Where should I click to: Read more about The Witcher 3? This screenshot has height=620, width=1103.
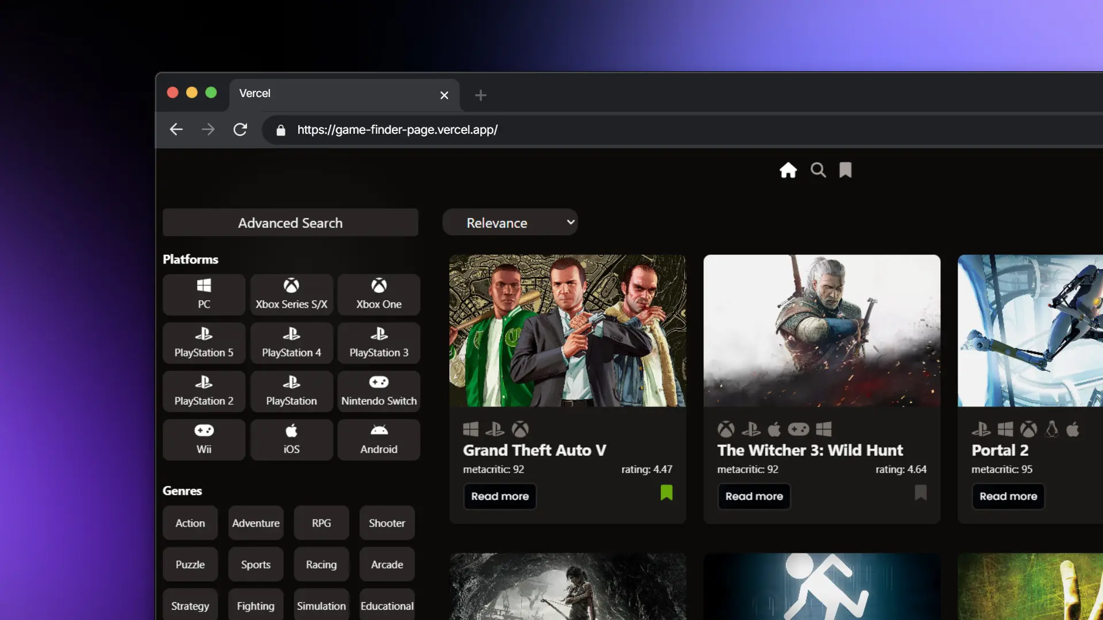point(754,496)
